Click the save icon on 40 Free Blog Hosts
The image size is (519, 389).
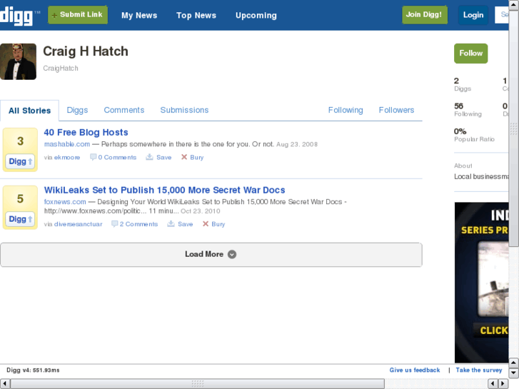[x=150, y=157]
